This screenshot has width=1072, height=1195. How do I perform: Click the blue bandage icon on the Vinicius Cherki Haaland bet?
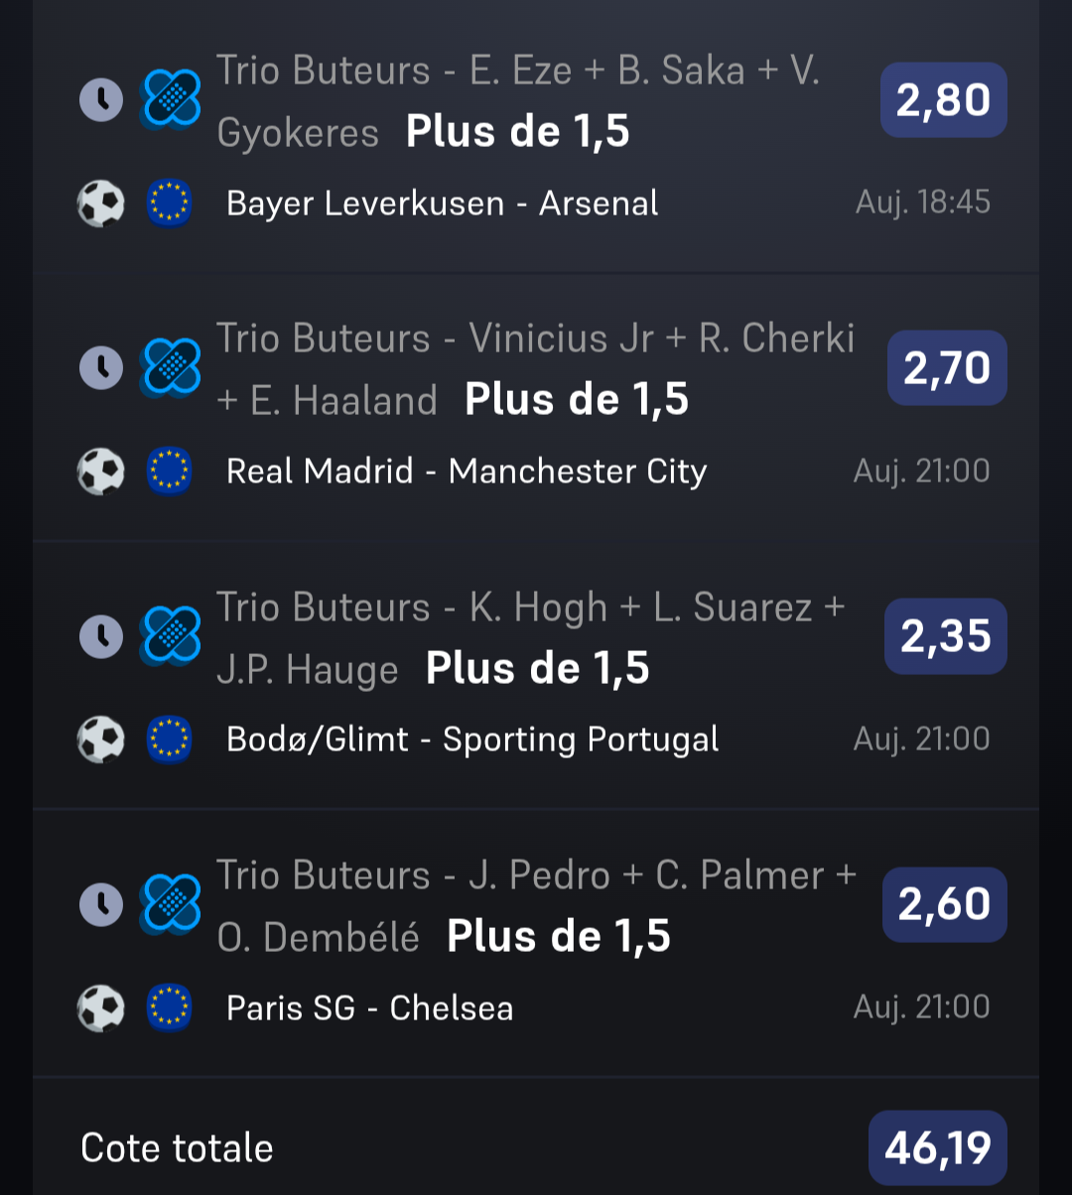[x=171, y=367]
